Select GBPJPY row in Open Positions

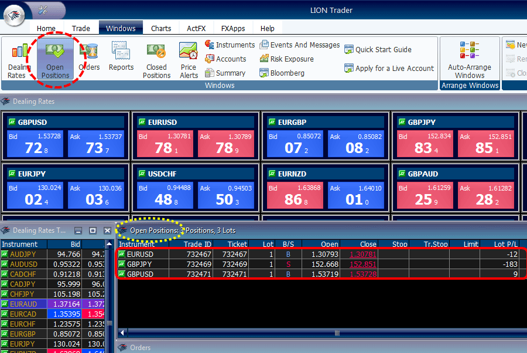(x=321, y=264)
